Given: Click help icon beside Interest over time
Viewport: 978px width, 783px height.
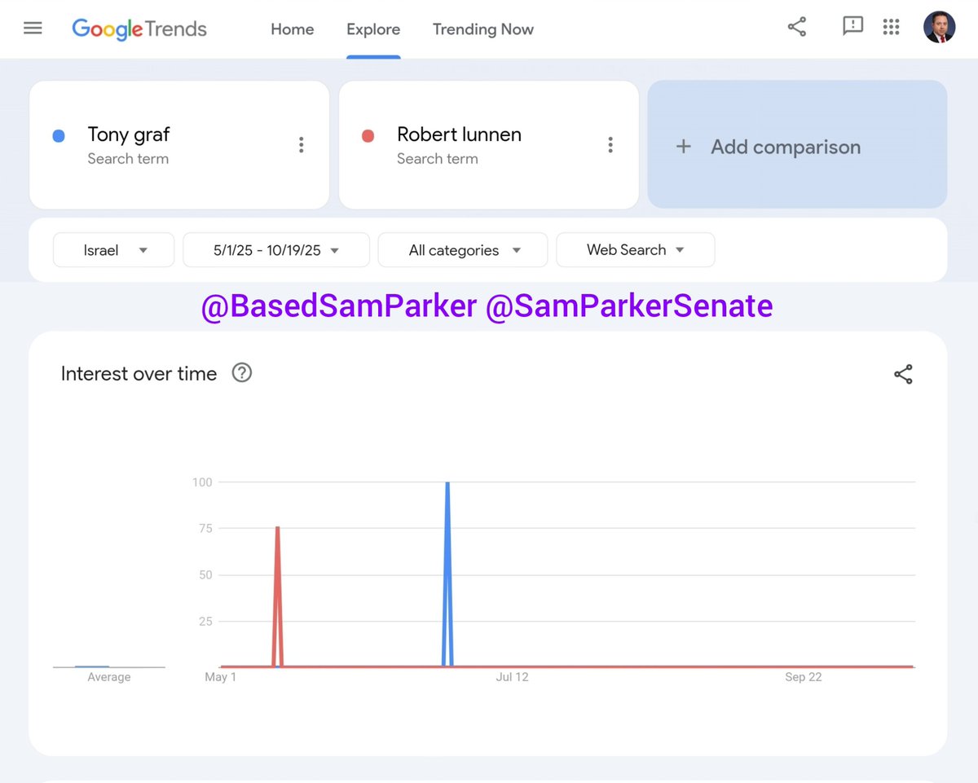Looking at the screenshot, I should 242,373.
